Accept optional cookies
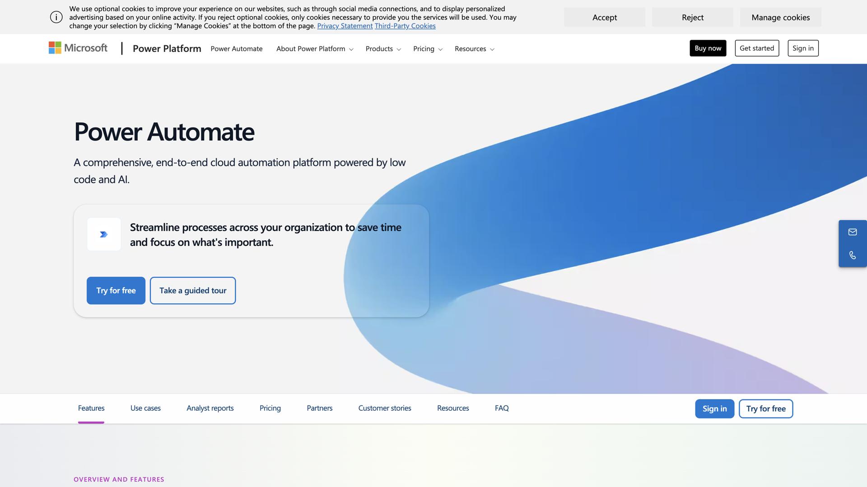Screen dimensions: 867x487 pyautogui.click(x=604, y=17)
